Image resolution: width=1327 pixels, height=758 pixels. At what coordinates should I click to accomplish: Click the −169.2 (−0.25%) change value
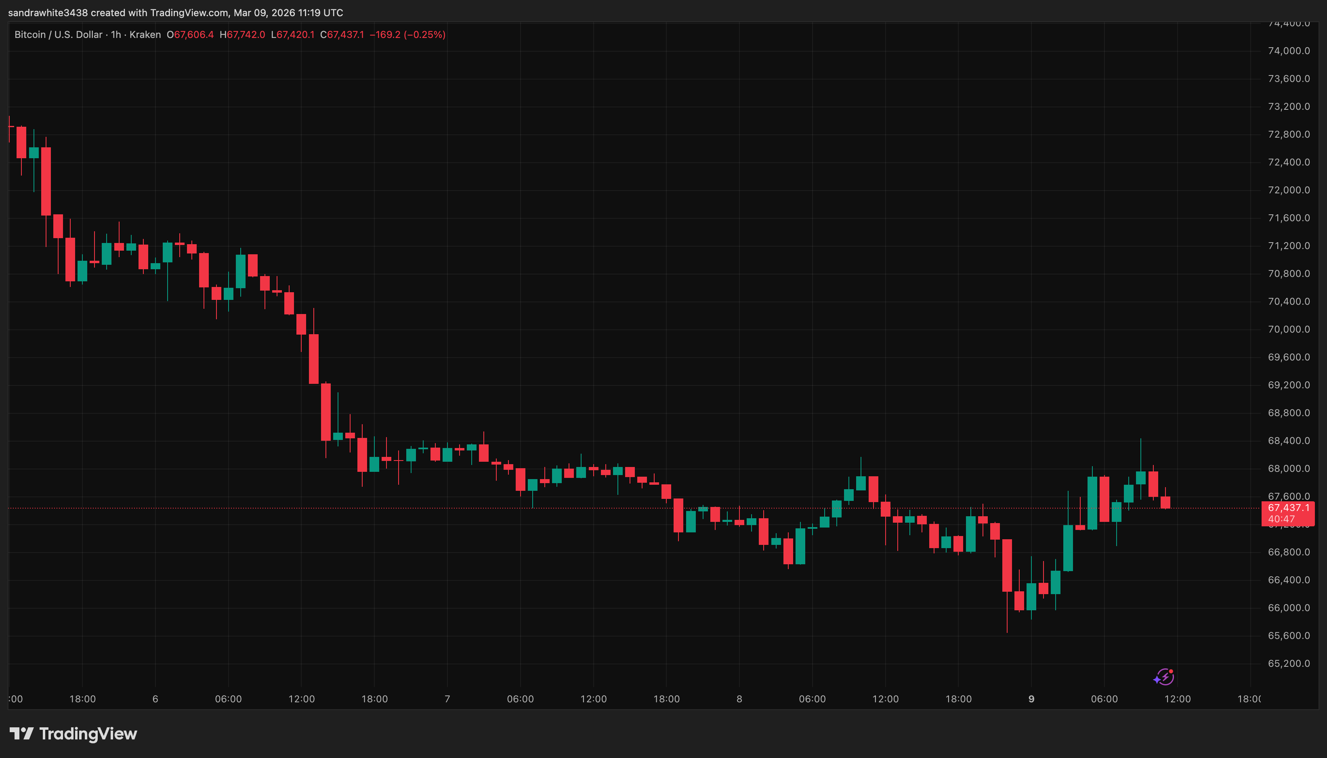[407, 35]
